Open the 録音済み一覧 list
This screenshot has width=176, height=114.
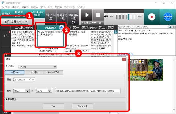click(73, 17)
